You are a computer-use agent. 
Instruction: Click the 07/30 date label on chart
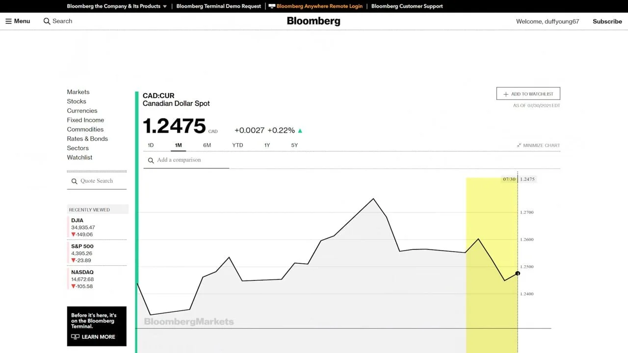(509, 179)
